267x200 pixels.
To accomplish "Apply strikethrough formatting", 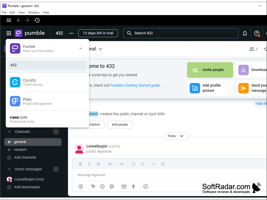I will (98, 164).
